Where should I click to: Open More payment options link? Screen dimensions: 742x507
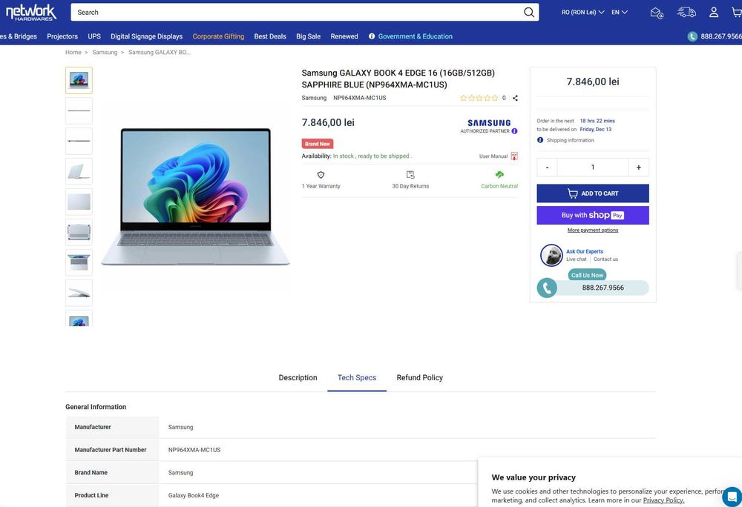[592, 230]
